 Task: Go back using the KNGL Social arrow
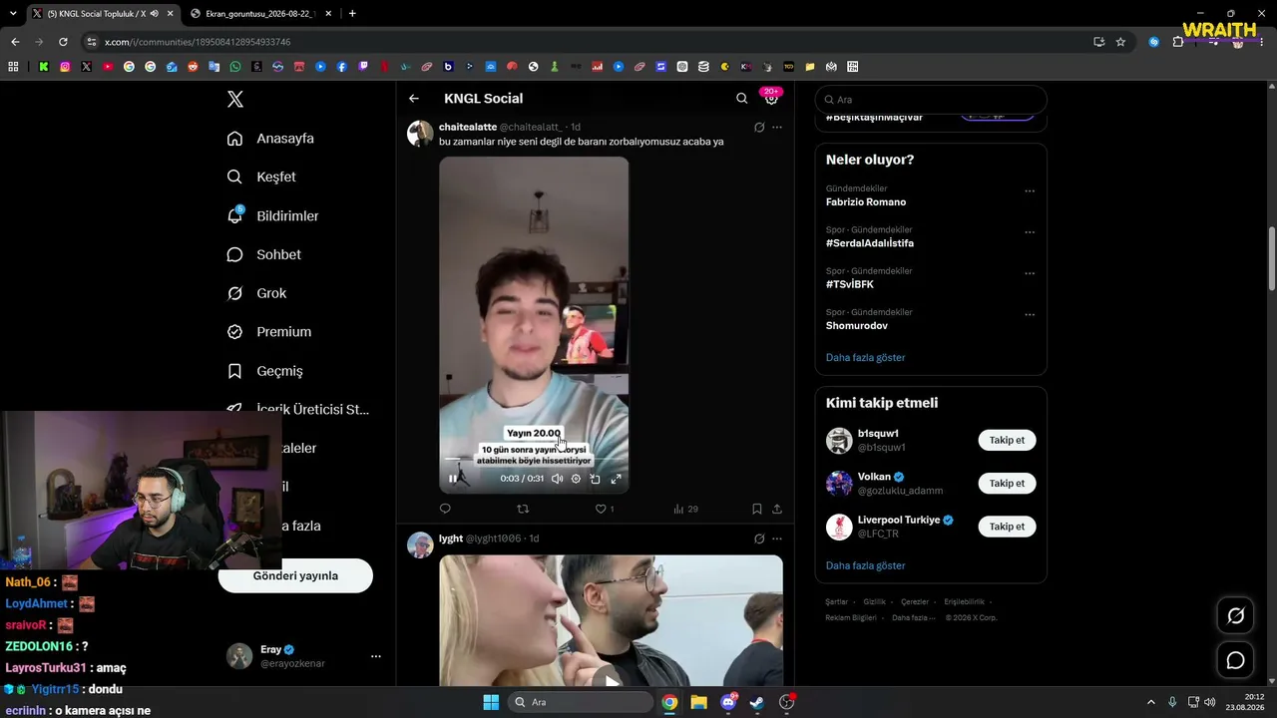[x=414, y=99]
